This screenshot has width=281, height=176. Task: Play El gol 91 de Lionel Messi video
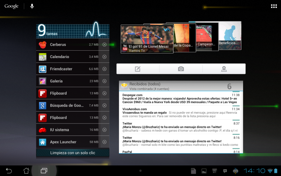[x=147, y=39]
